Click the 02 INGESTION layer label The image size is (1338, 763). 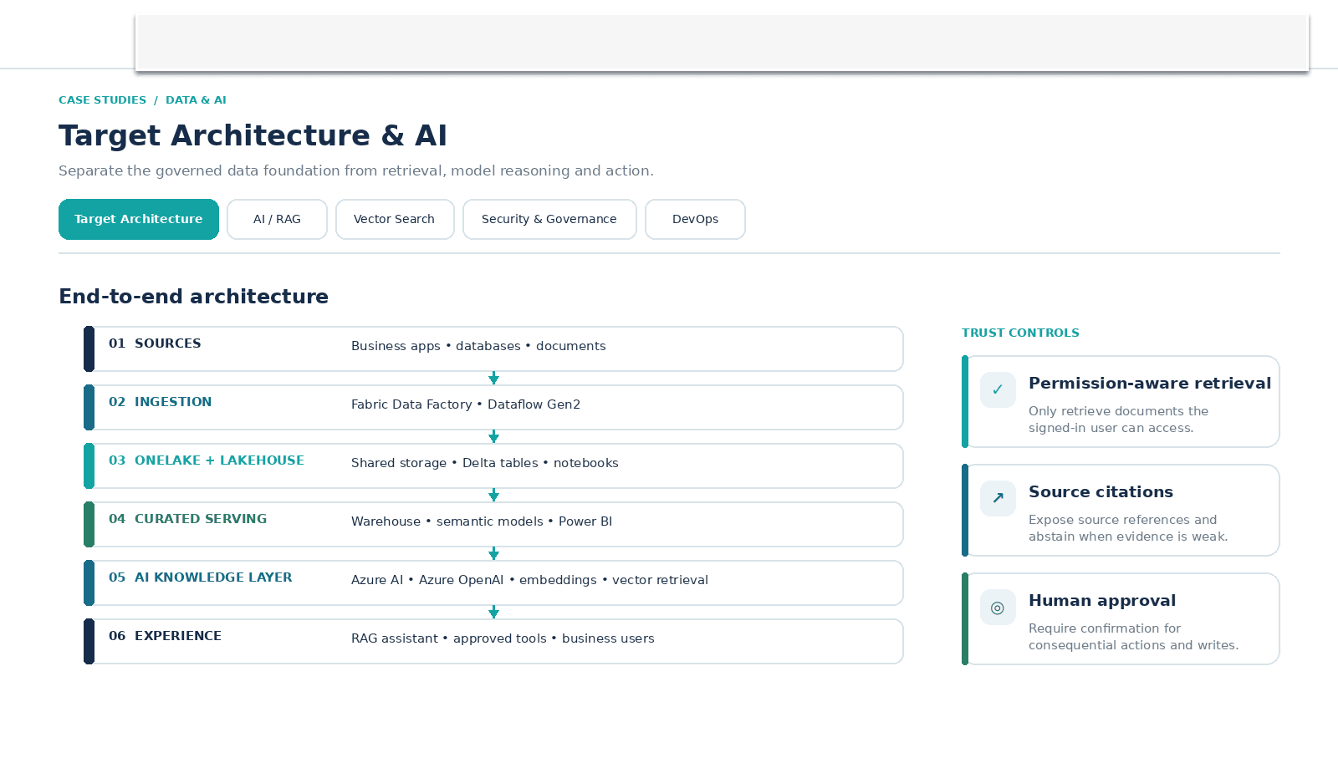coord(160,402)
